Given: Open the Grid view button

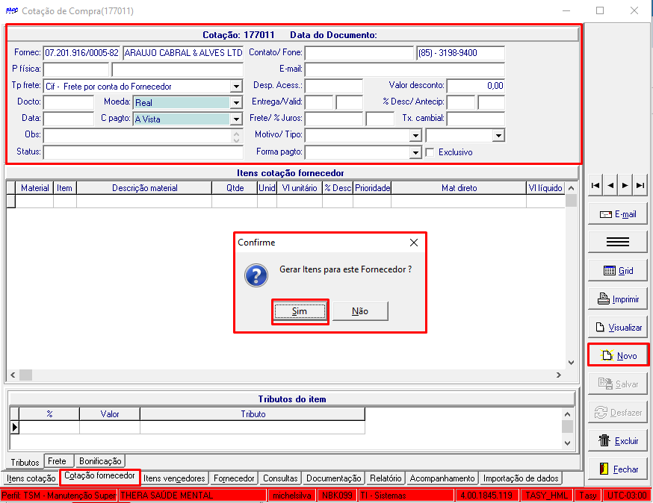Looking at the screenshot, I should pos(618,271).
